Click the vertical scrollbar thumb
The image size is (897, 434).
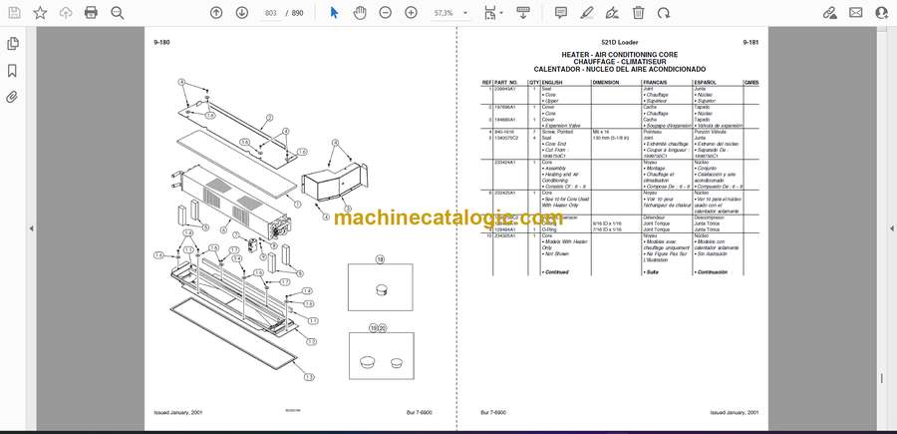(882, 378)
